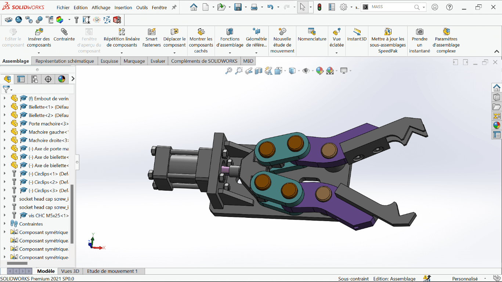
Task: Toggle hide/show items eye icon
Action: [306, 71]
